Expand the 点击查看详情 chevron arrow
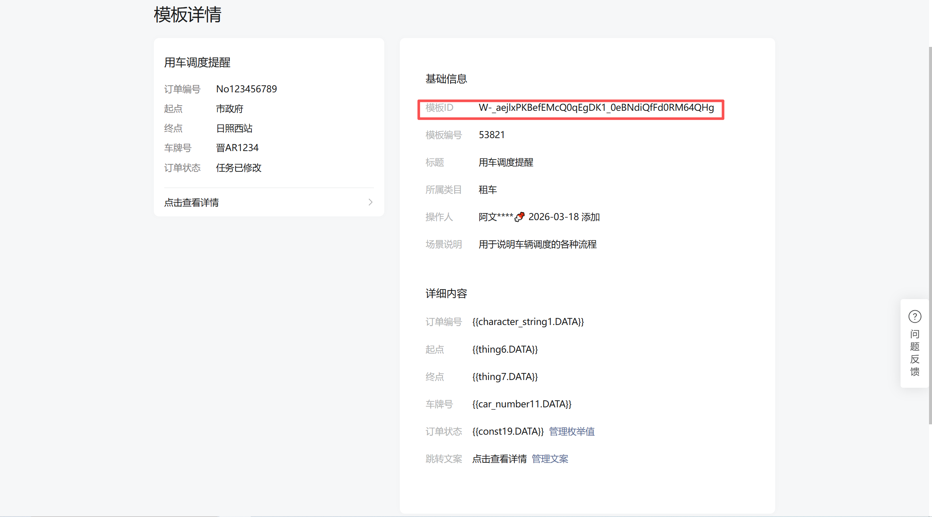 pos(370,202)
